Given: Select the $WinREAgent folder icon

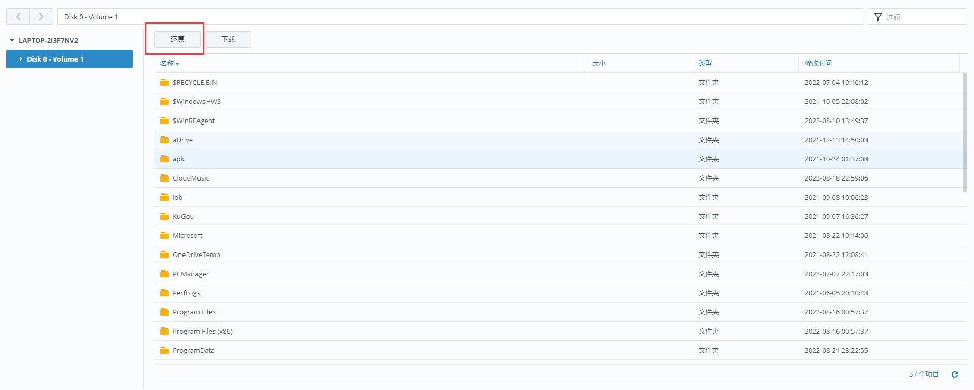Looking at the screenshot, I should point(164,121).
